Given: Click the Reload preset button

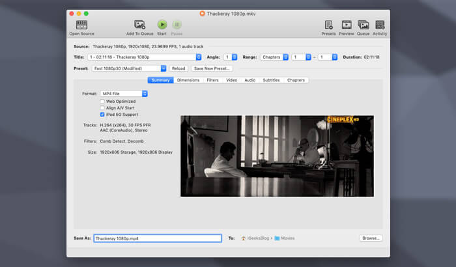Looking at the screenshot, I should click(x=178, y=68).
